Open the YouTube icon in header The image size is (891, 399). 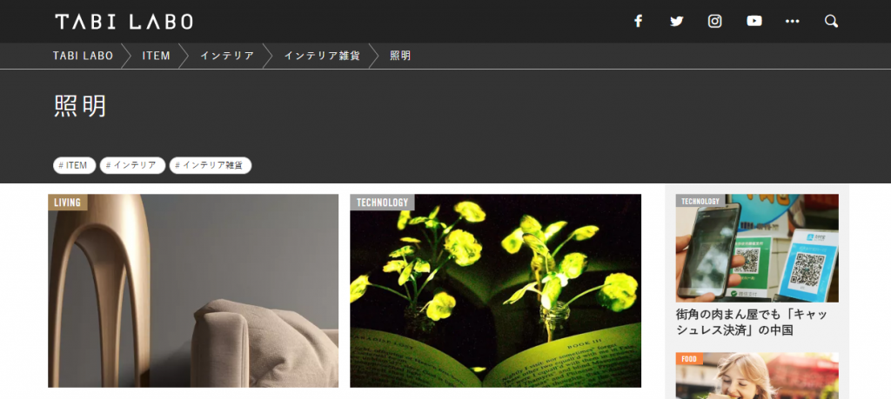coord(754,22)
